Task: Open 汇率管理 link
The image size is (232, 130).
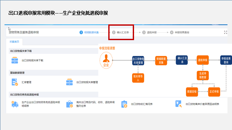Action: click(x=26, y=82)
